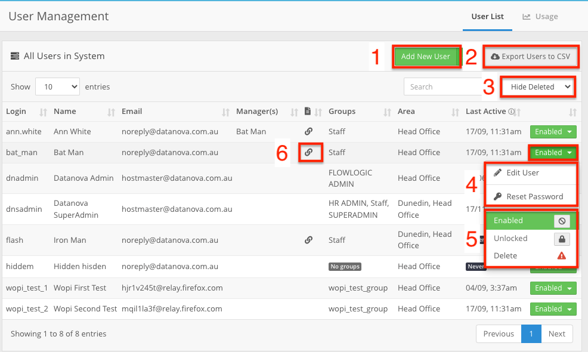Open Enabled dropdown for ann.white
The height and width of the screenshot is (352, 588).
point(553,132)
